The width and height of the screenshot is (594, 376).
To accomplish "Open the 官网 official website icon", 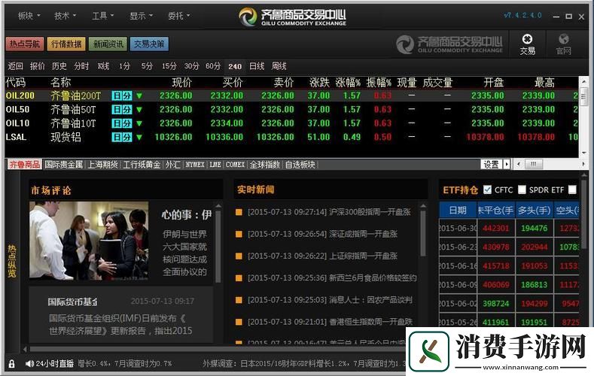I will click(x=563, y=44).
